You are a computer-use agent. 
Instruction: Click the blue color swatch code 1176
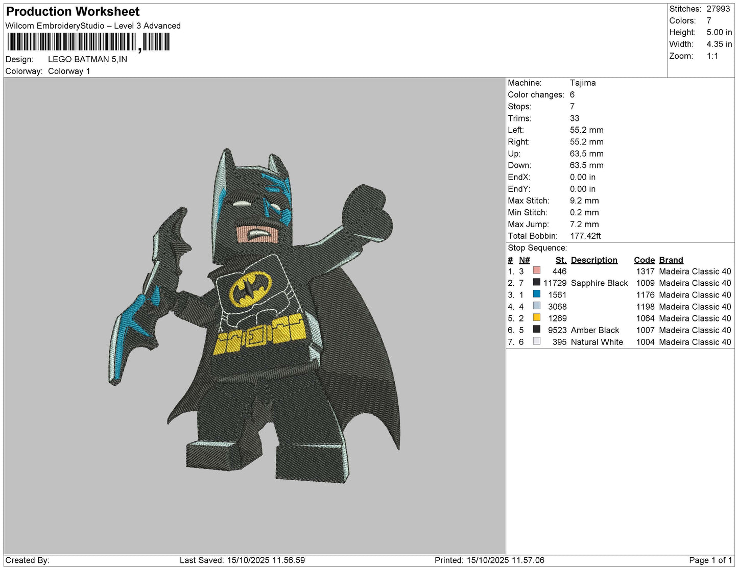536,294
